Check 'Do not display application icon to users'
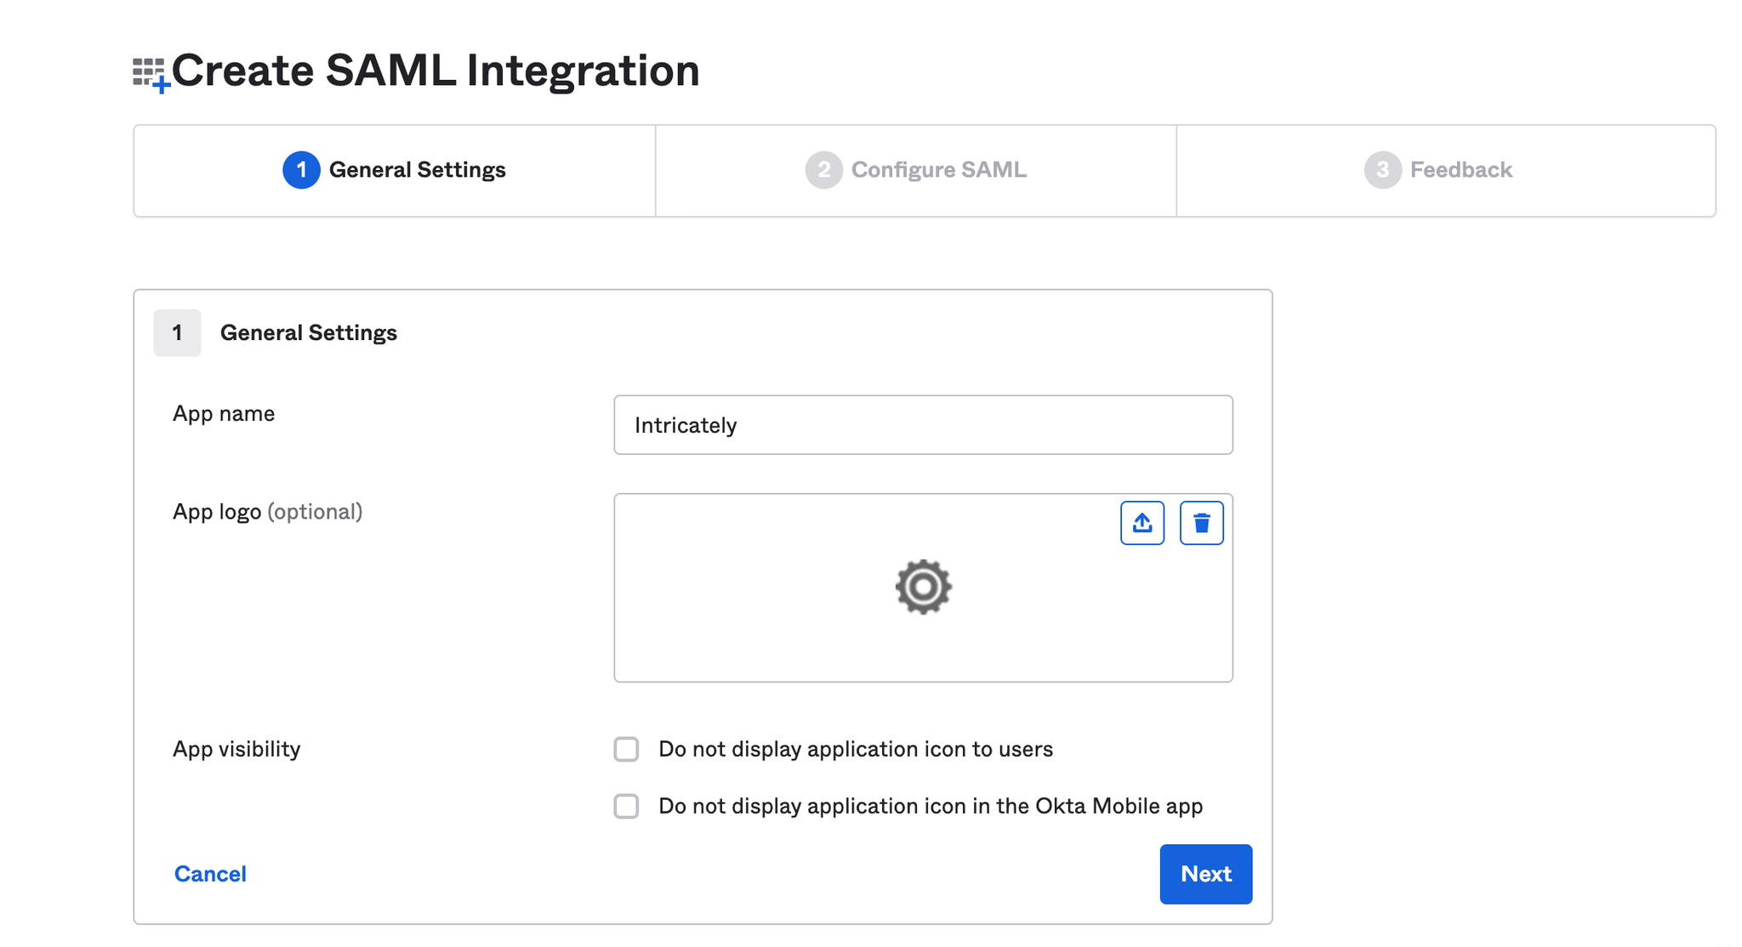This screenshot has width=1742, height=947. pyautogui.click(x=627, y=749)
